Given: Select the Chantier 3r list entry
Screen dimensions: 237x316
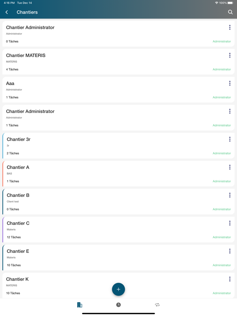Looking at the screenshot, I should [x=102, y=146].
